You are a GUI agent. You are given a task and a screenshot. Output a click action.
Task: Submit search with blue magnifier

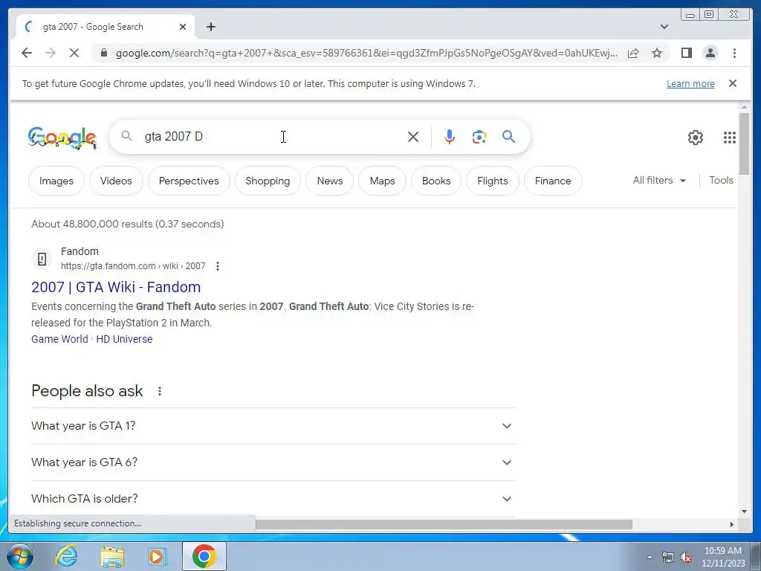pyautogui.click(x=508, y=137)
